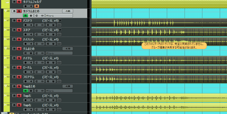Click the -4.08 volume value on Topまとめ
227x114 pixels.
68,86
